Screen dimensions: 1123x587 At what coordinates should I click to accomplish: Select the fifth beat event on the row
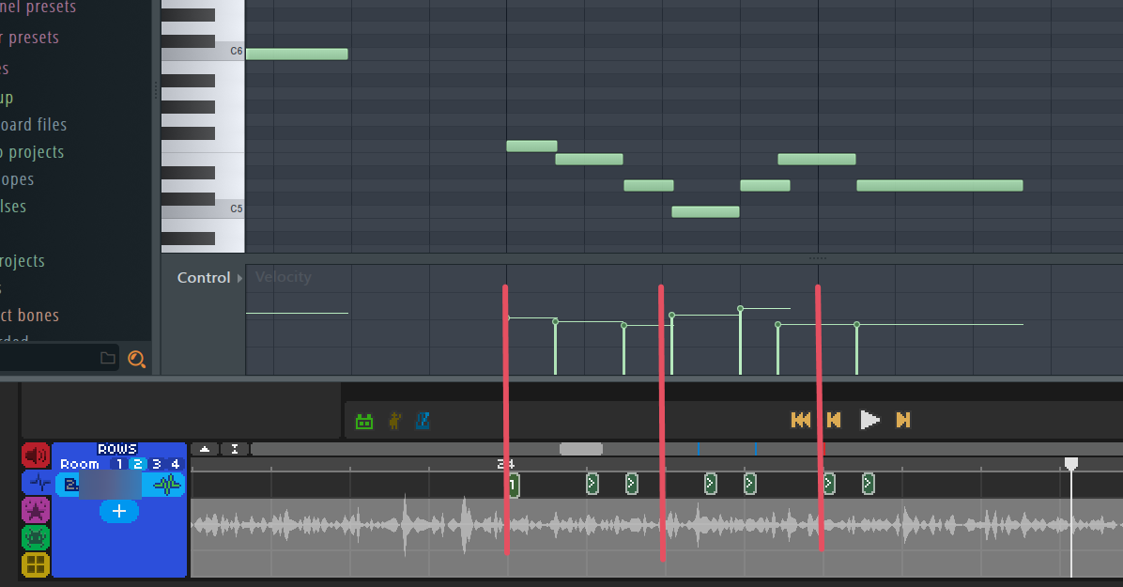[x=750, y=484]
